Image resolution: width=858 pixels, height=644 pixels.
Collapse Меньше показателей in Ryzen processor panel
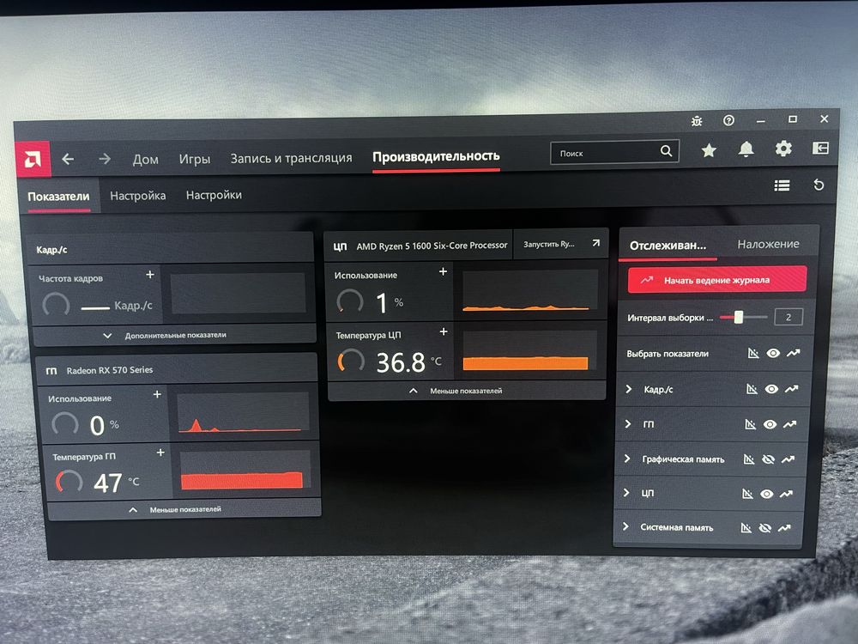click(x=466, y=391)
